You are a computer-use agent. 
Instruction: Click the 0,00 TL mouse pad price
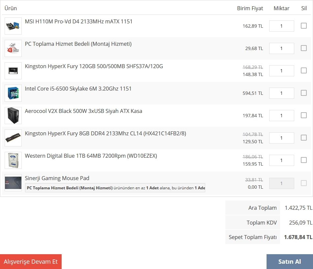(255, 187)
